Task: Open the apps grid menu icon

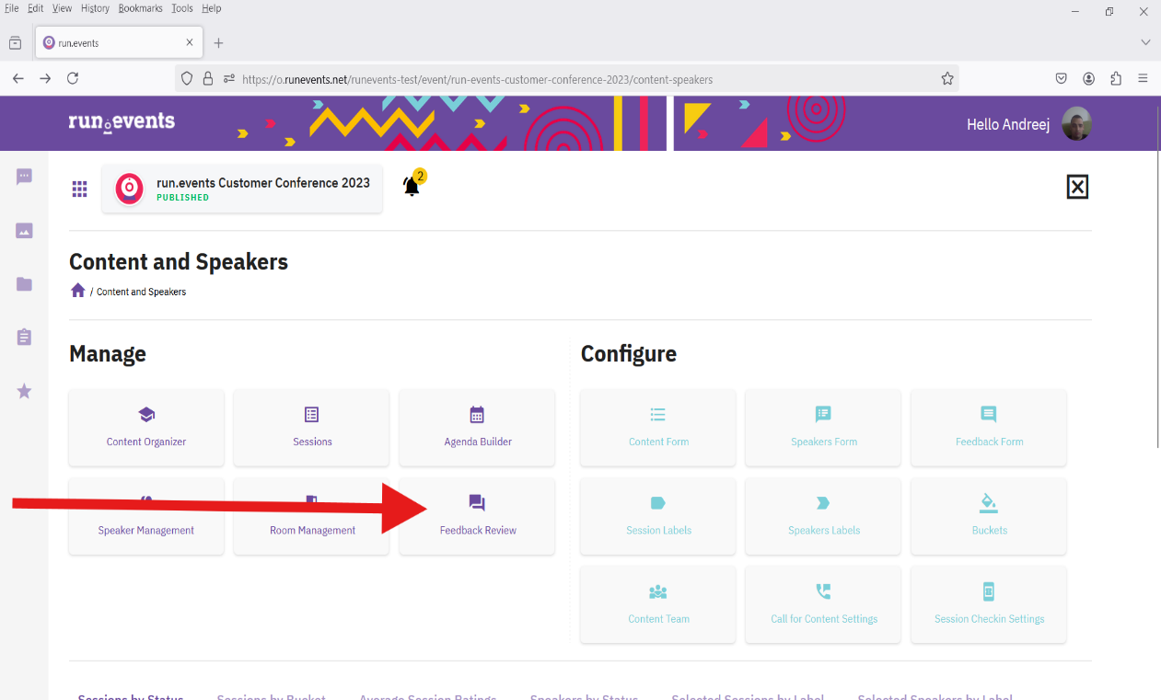Action: point(80,189)
